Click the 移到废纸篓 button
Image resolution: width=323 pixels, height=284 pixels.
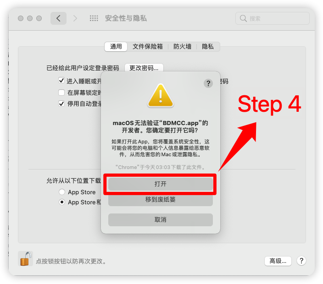161,199
